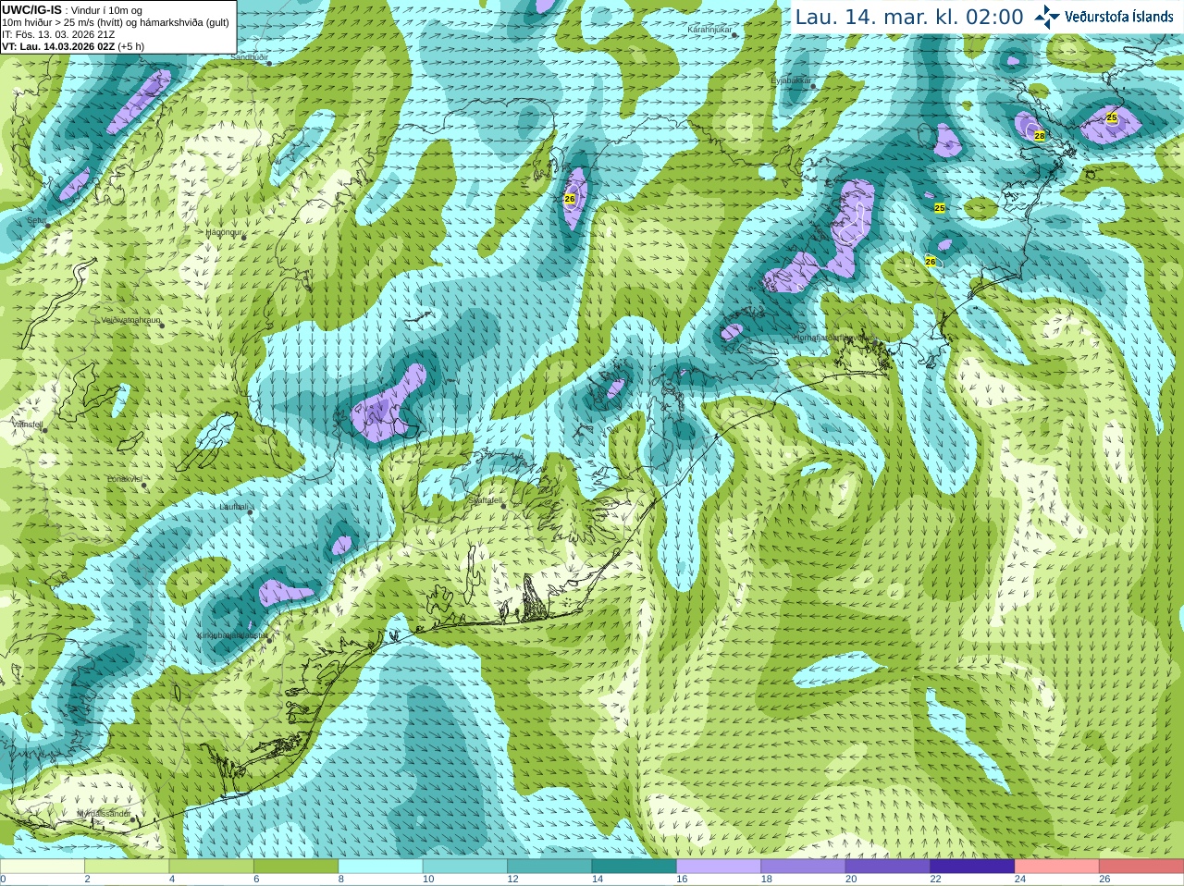Click the 26 gust label inside the purple patch

570,199
